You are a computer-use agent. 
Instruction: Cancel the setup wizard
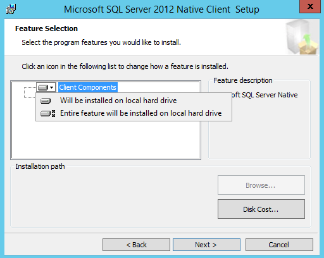point(279,245)
